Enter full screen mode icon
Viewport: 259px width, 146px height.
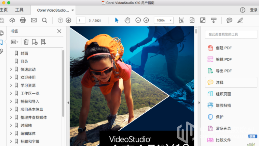(203, 20)
